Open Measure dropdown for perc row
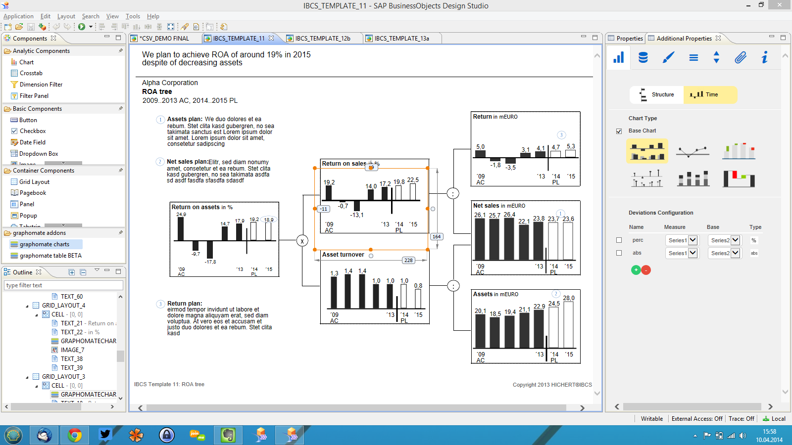 (682, 240)
